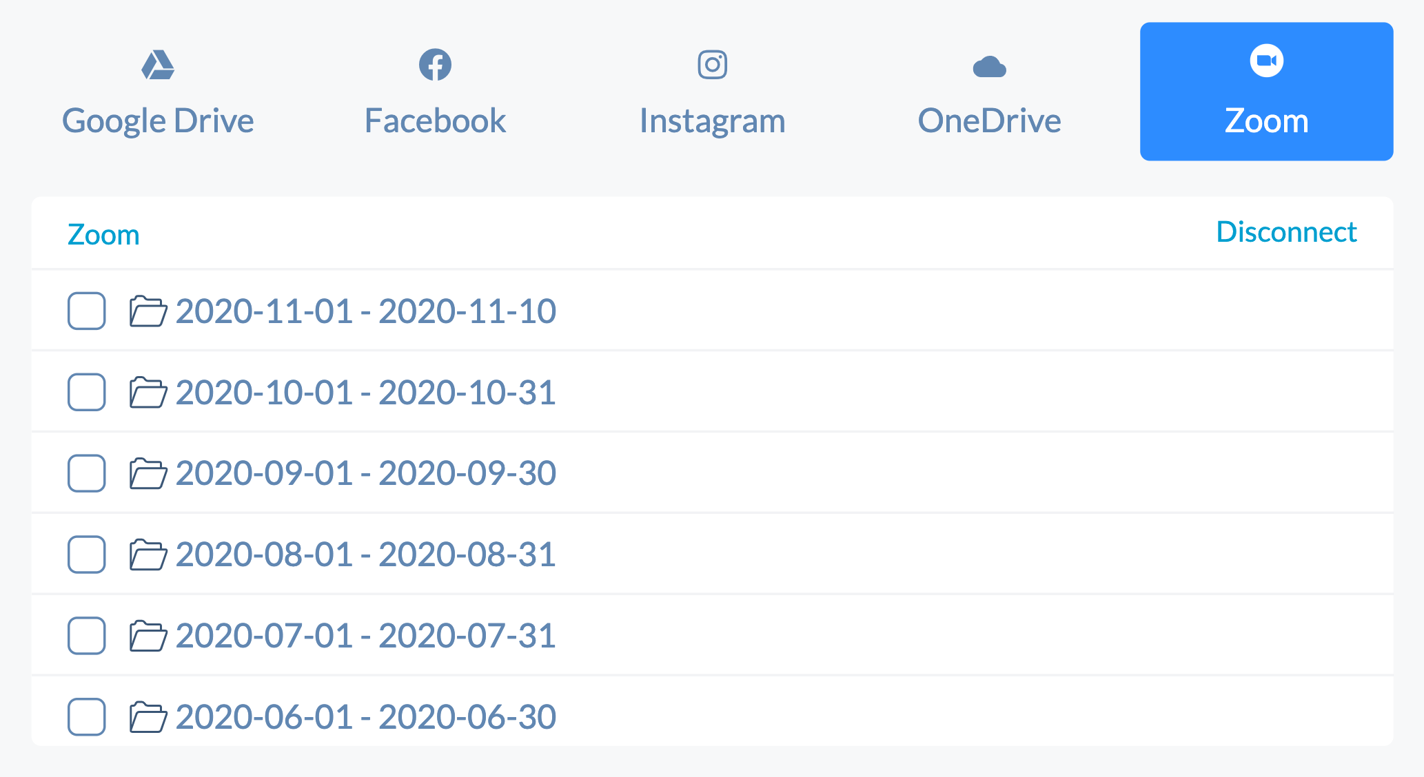
Task: Open folder 2020-06-01 - 2020-06-30
Action: click(x=366, y=717)
